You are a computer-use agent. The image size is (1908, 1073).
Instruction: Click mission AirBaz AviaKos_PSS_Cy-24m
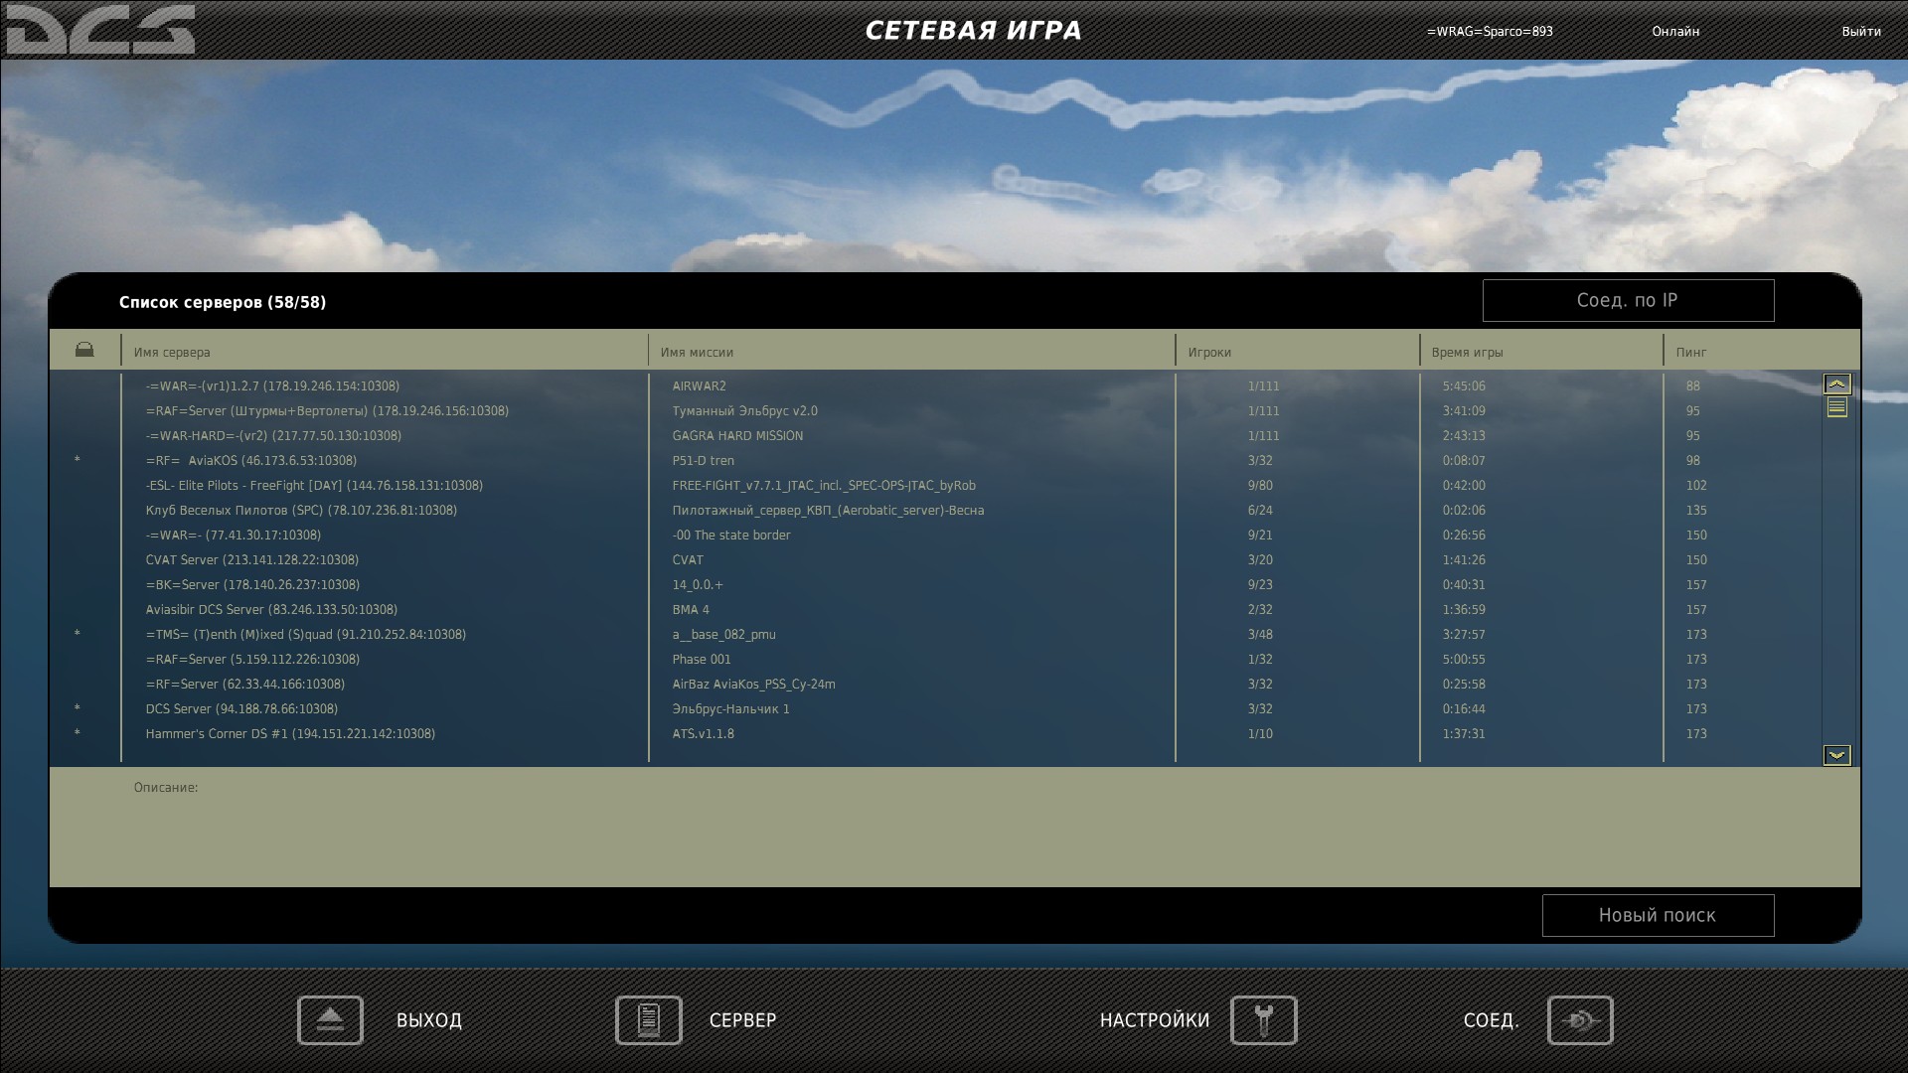[x=753, y=684]
